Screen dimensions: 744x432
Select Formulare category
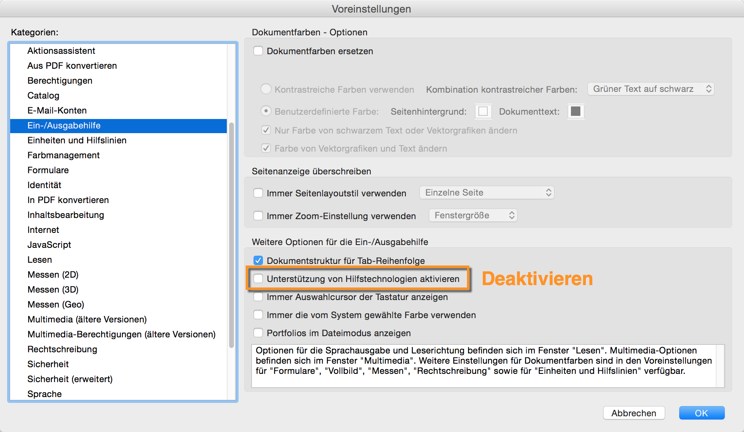pyautogui.click(x=119, y=170)
